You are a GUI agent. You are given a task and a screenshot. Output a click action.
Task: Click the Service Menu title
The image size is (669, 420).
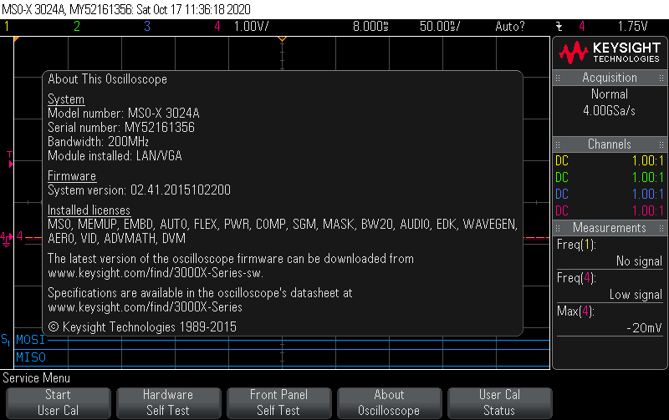(x=36, y=378)
